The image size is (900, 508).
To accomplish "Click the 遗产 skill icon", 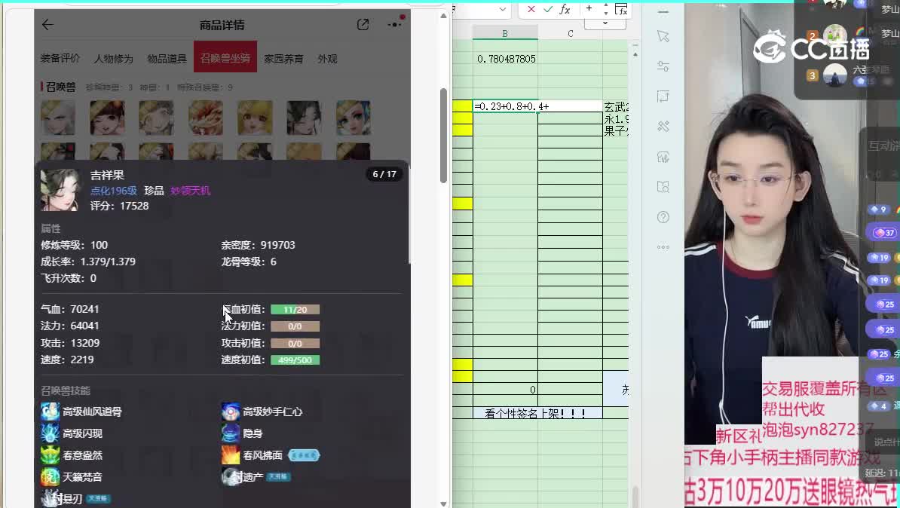I will click(231, 476).
